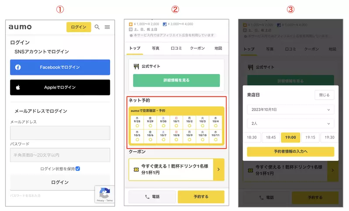Pick 水 10/4 in the reservation calendar
The height and width of the screenshot is (211, 349).
pos(216,123)
